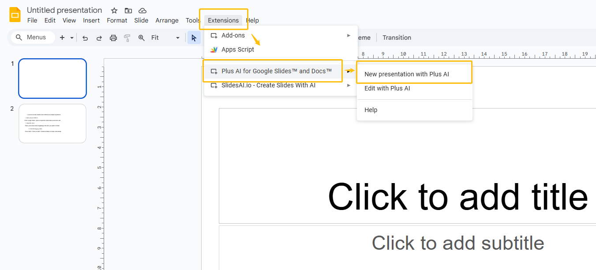Click the Google Slides home logo

click(x=15, y=14)
